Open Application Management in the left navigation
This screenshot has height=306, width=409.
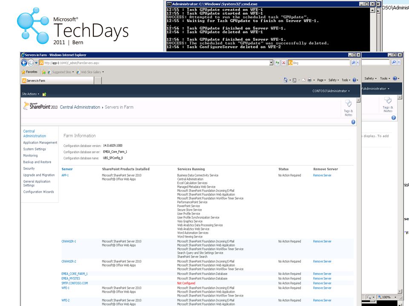click(x=40, y=143)
